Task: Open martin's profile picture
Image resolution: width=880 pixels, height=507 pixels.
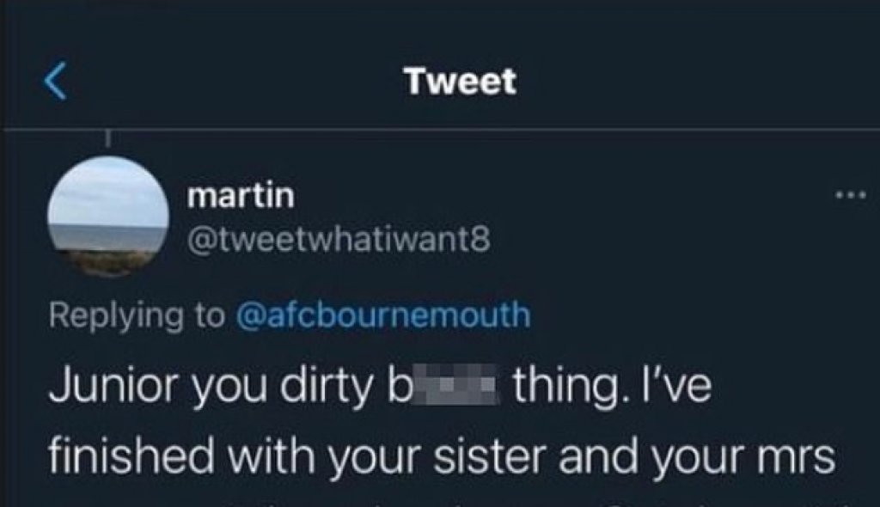Action: point(108,217)
